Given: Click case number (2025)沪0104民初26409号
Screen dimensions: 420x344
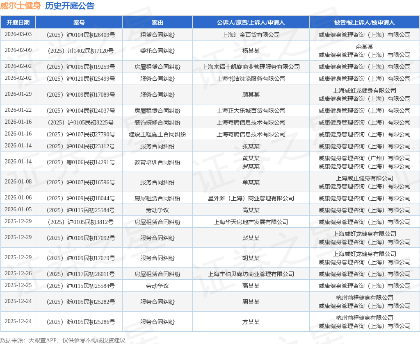Looking at the screenshot, I should 81,35.
